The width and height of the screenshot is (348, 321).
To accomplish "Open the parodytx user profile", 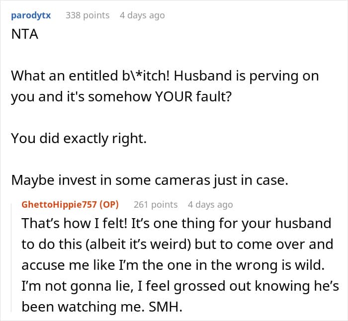I will coord(31,15).
